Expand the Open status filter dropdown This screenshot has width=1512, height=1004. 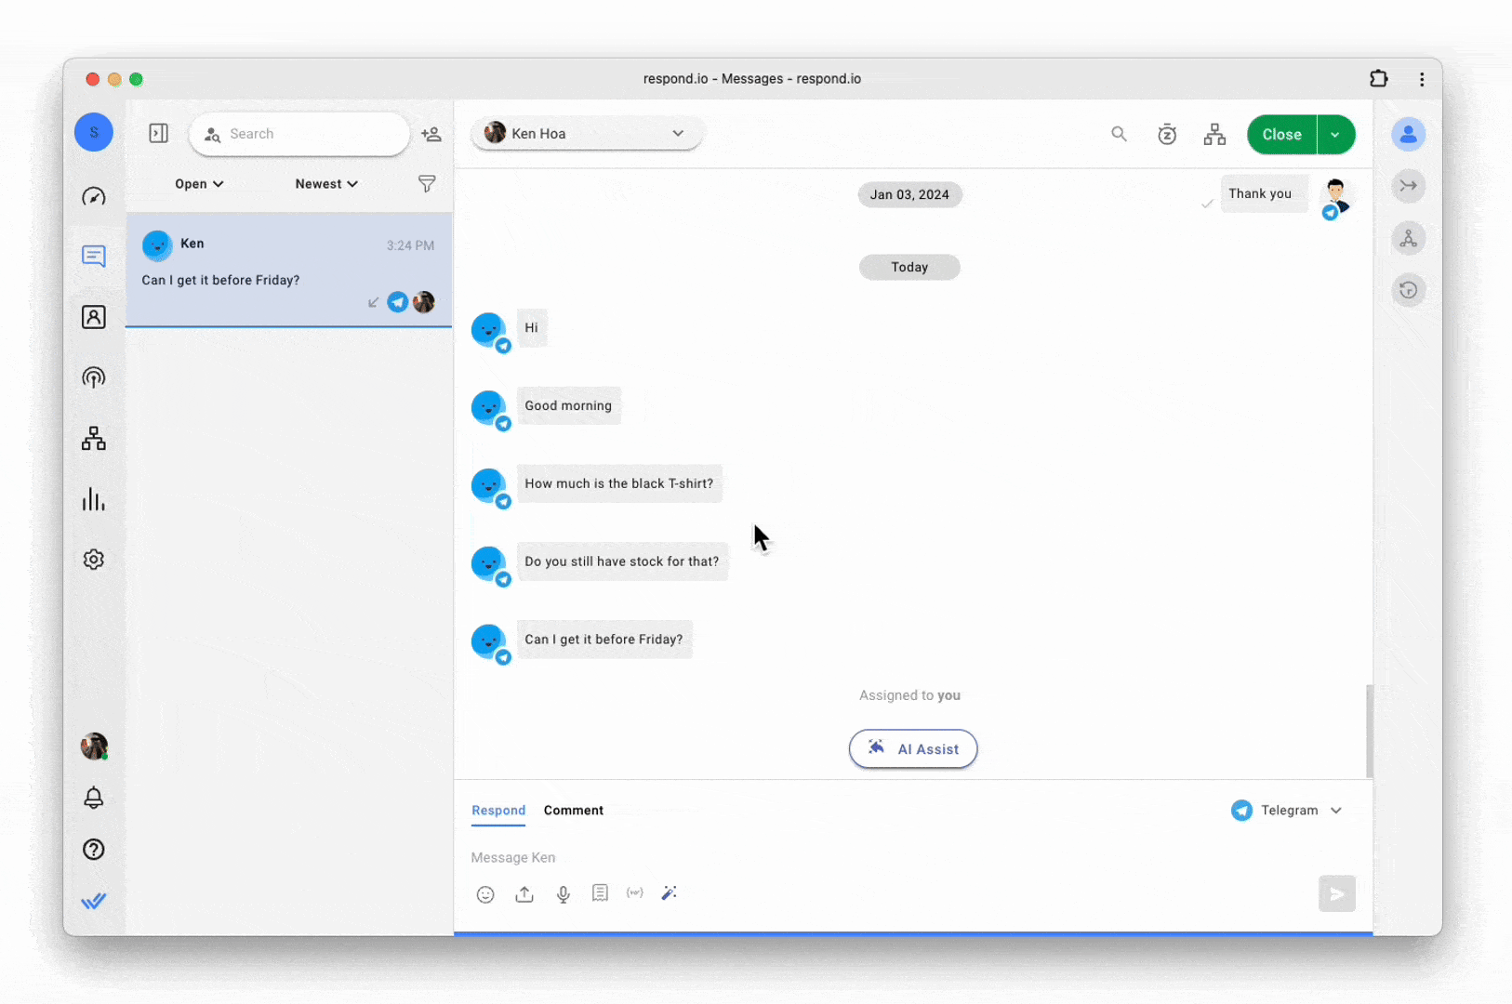pyautogui.click(x=199, y=184)
